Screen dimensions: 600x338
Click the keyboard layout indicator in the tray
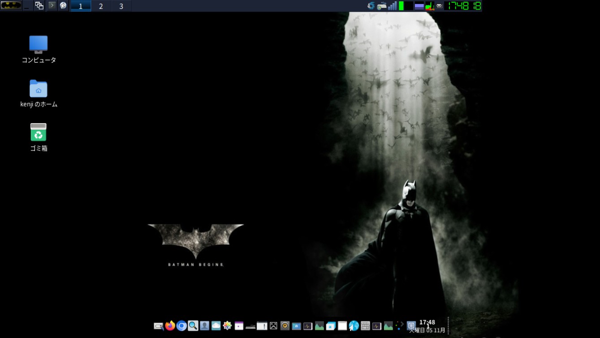coord(382,6)
